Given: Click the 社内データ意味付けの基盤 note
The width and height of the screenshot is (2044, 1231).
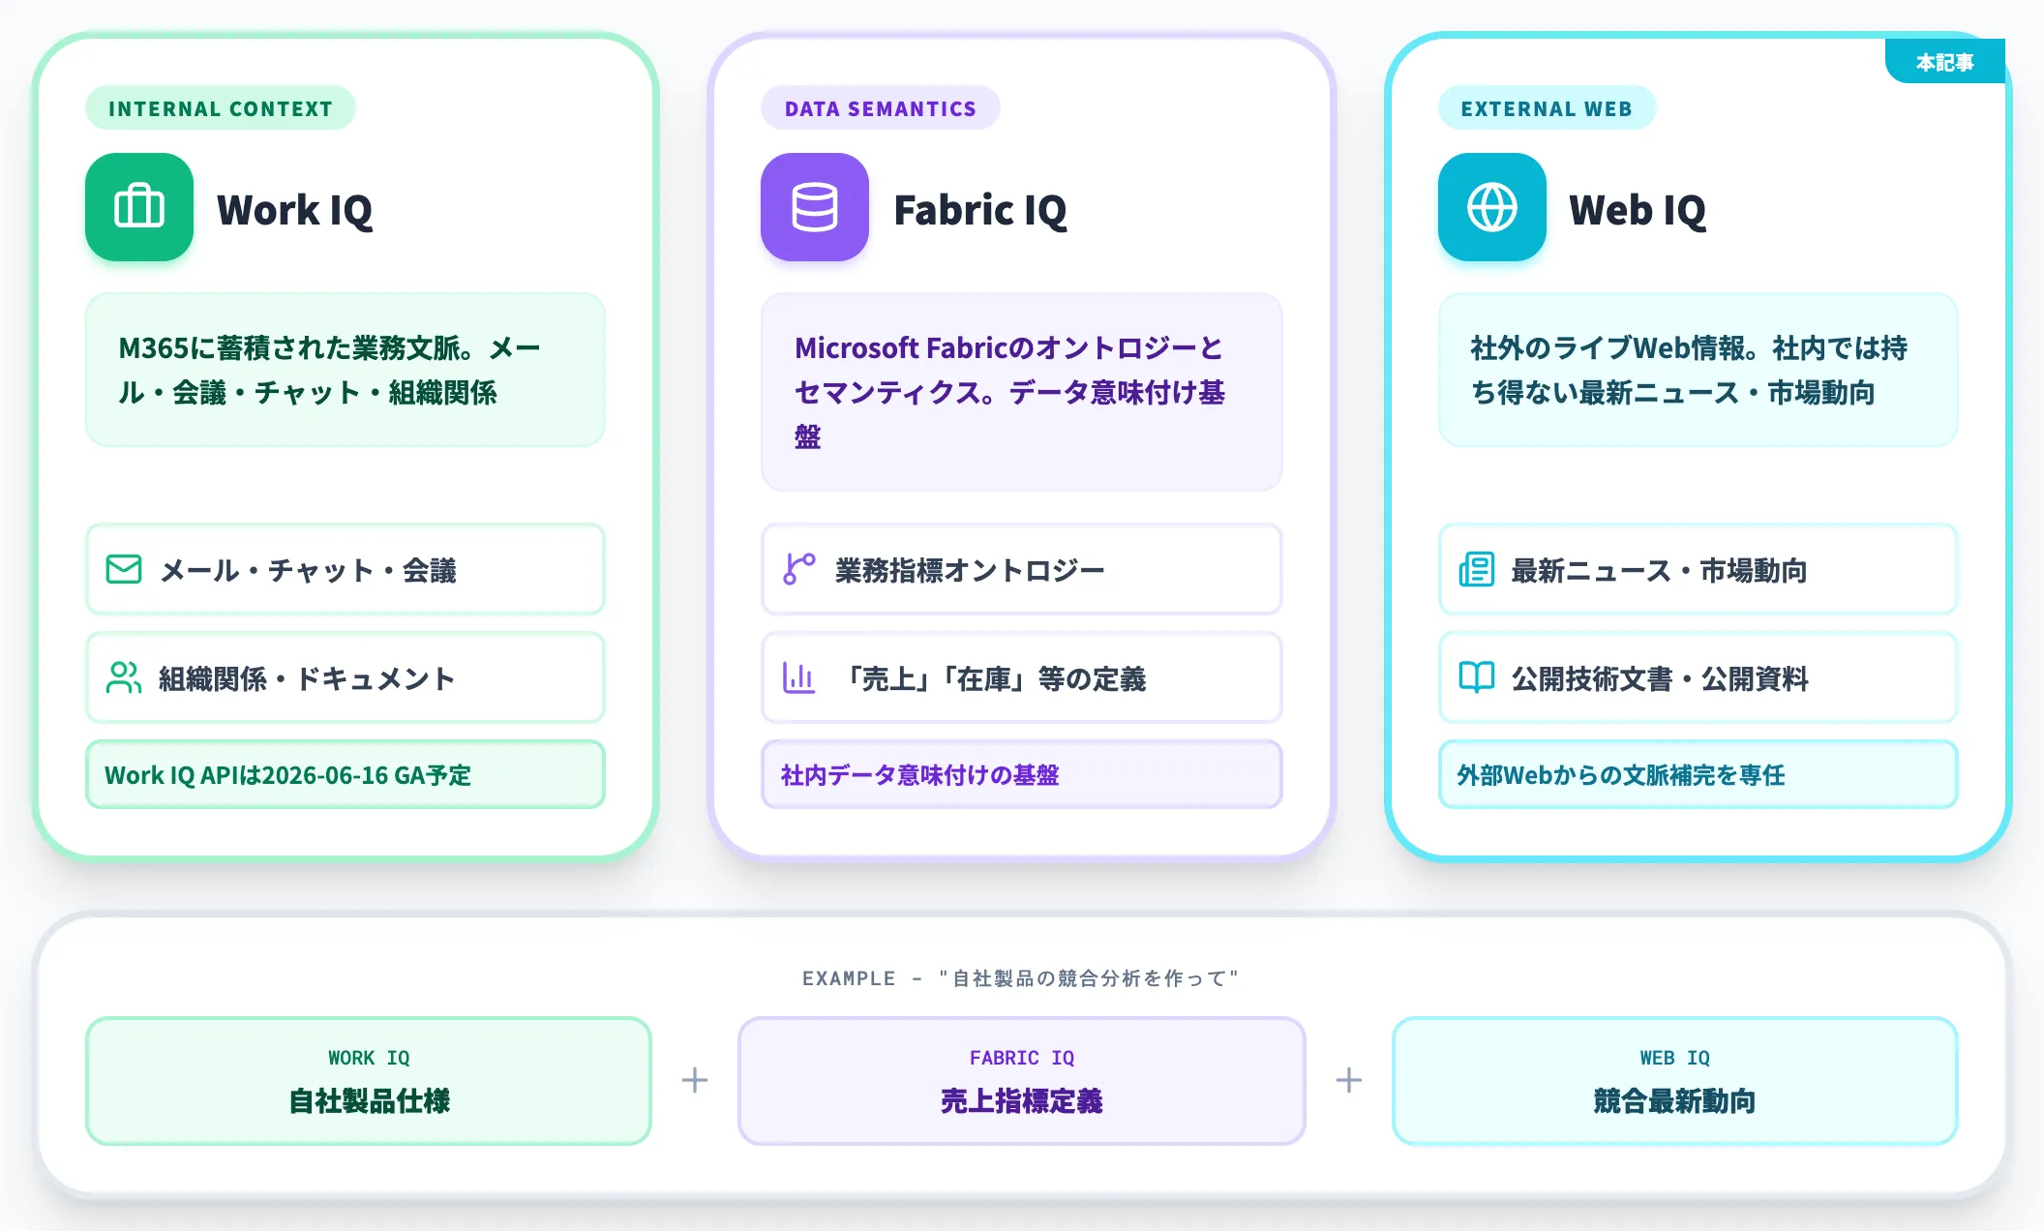Looking at the screenshot, I should 1022,774.
